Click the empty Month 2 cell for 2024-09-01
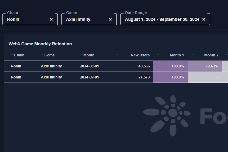The height and width of the screenshot is (152, 228). [x=205, y=77]
